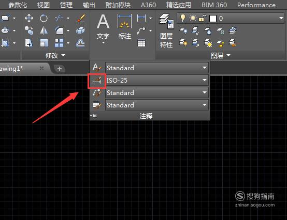Close the Drawing1 file tab
The image size is (287, 220).
41,68
